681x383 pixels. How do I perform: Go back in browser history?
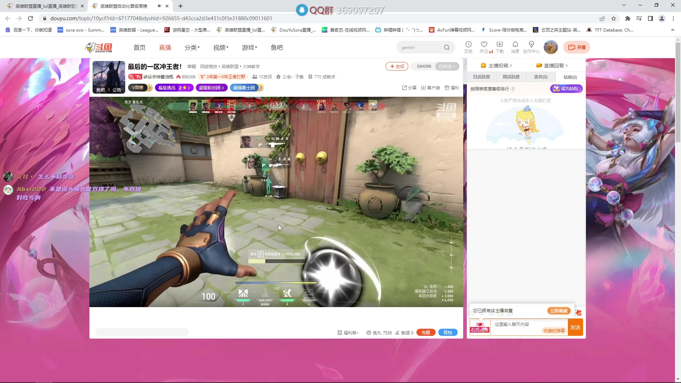(x=8, y=18)
